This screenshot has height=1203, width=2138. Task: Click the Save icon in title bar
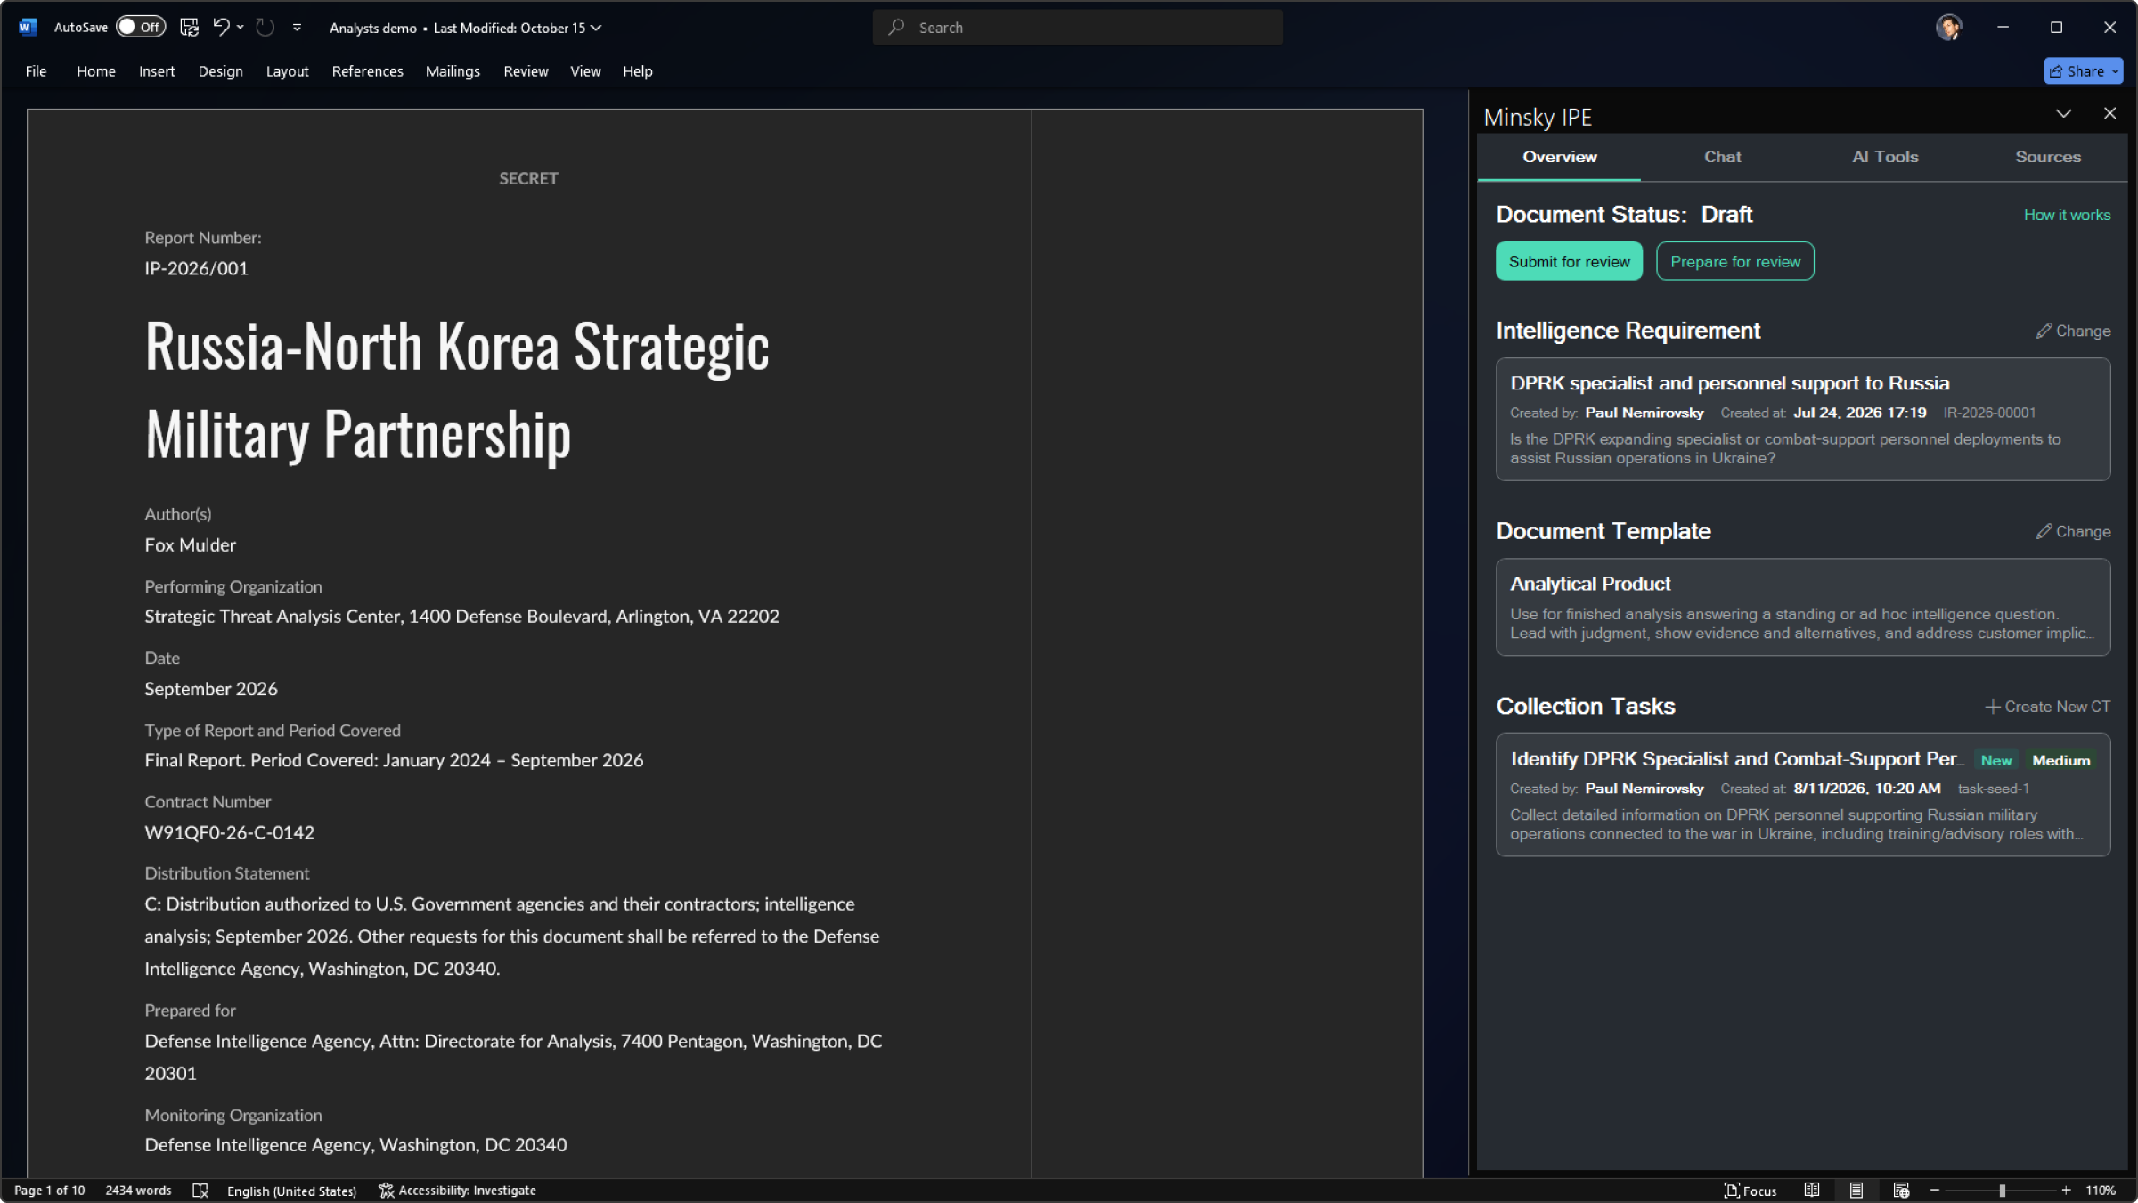(x=189, y=28)
